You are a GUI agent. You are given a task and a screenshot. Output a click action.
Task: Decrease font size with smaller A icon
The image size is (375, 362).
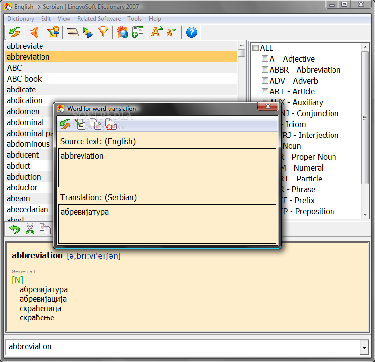171,32
